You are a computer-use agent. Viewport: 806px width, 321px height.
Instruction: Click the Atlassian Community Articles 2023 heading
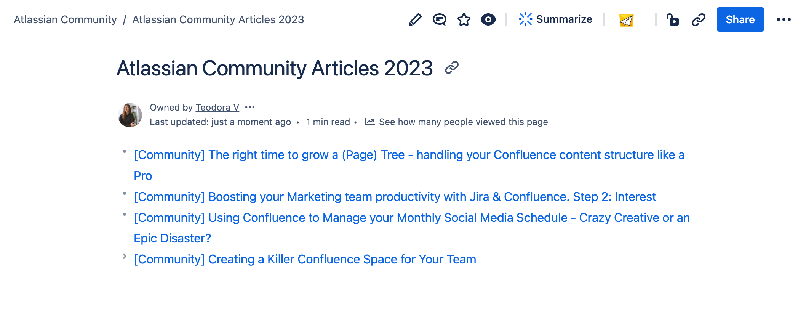[x=275, y=68]
